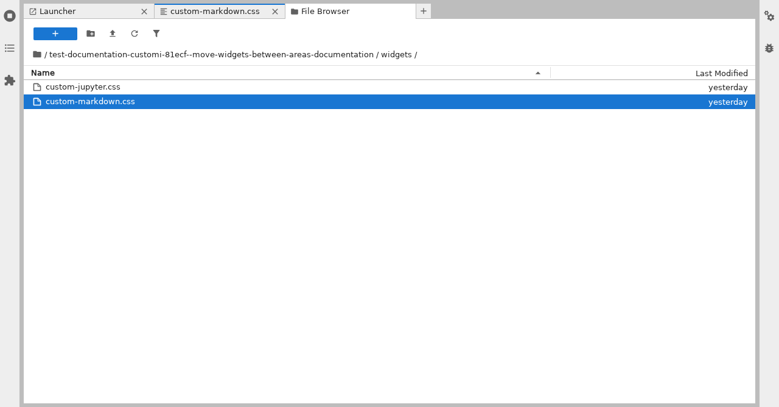Image resolution: width=779 pixels, height=407 pixels.
Task: Close the custom-markdown.css tab
Action: point(275,12)
